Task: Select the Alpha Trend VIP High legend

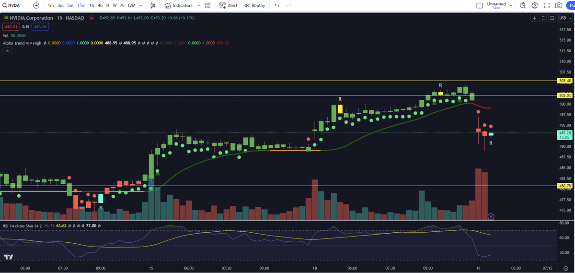Action: (22, 43)
